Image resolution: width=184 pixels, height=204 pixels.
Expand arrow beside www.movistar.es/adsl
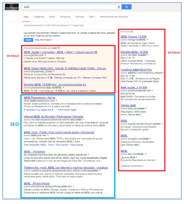[x=148, y=55]
